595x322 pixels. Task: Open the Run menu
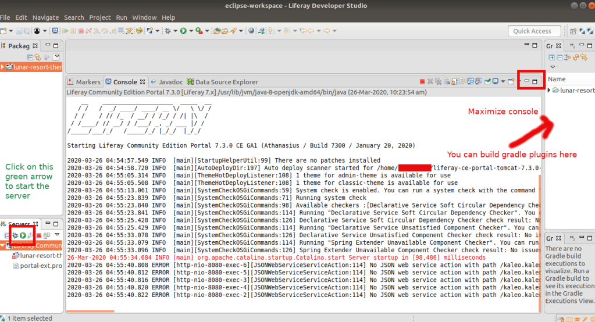122,17
